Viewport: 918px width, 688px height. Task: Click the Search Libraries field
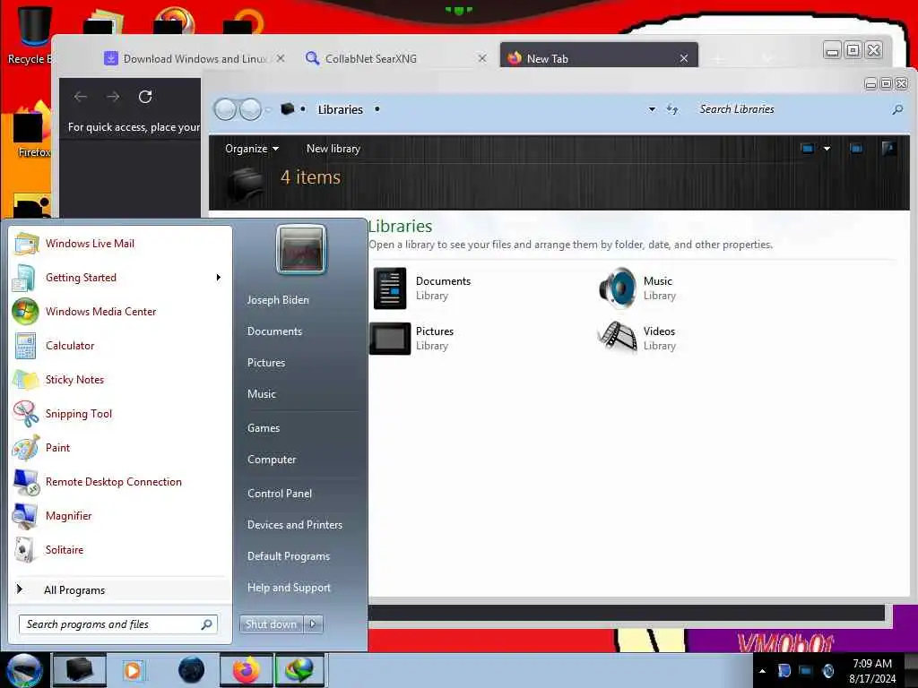[x=791, y=109]
